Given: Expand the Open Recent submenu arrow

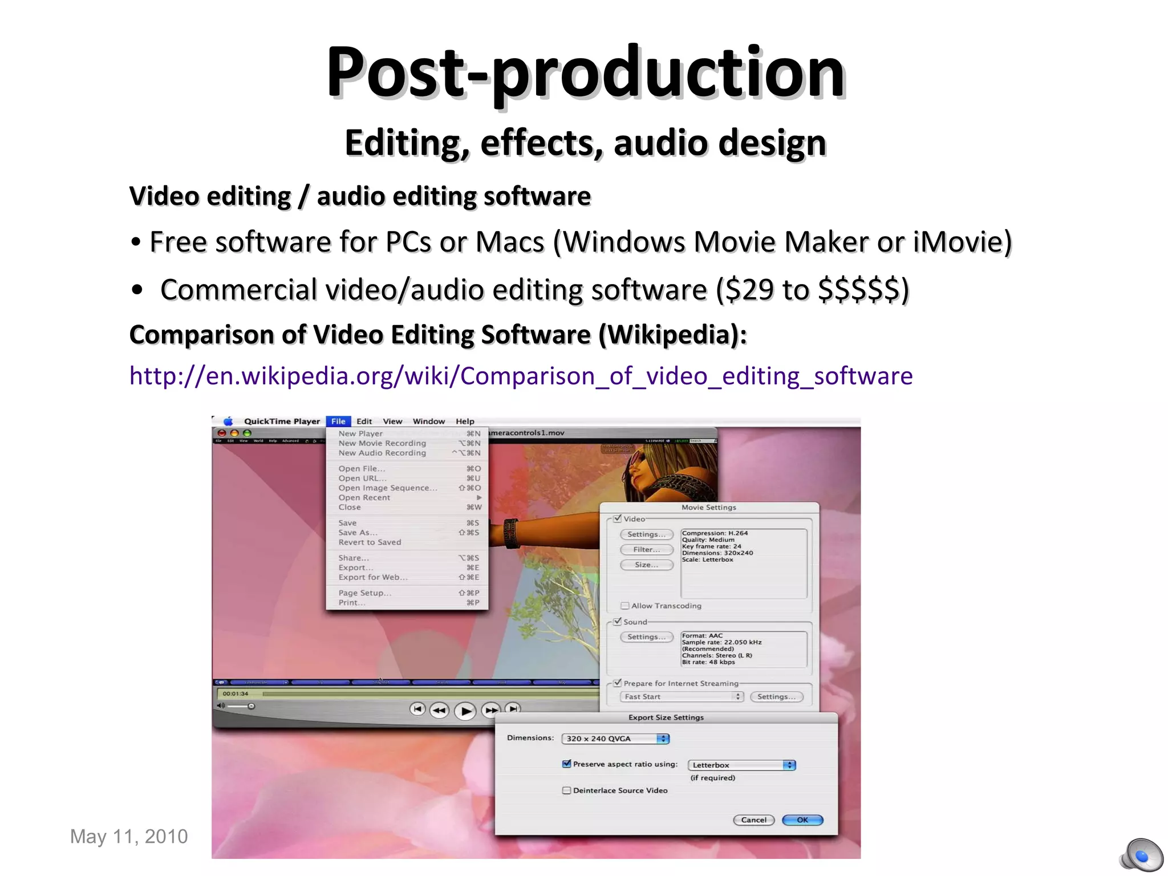Looking at the screenshot, I should coord(479,497).
